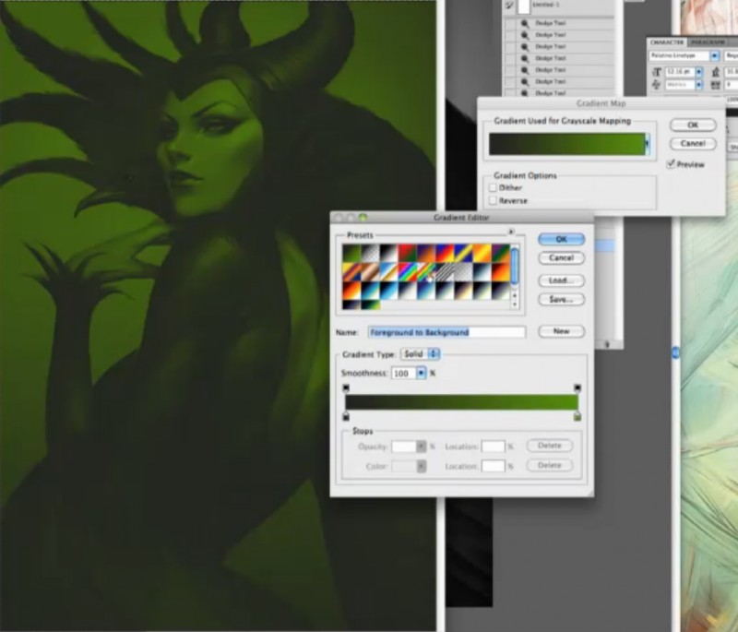Screen dimensions: 738x632
Task: Click the gradient bar in Gradient Editor
Action: (462, 402)
